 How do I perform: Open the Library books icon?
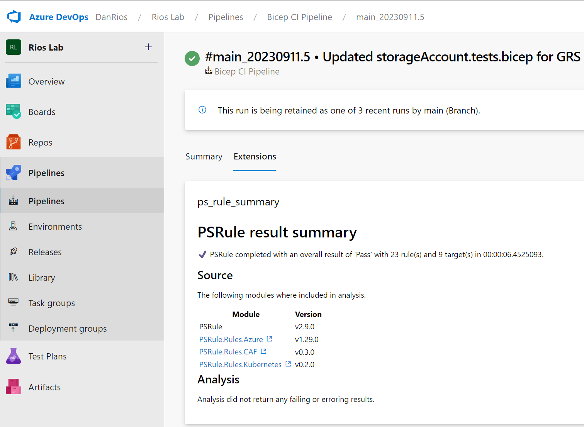(x=14, y=277)
